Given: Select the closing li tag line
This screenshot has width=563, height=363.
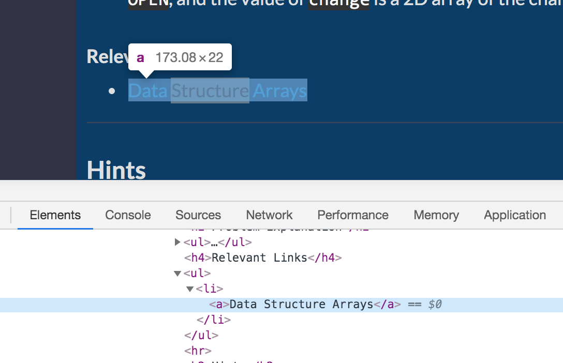Looking at the screenshot, I should pos(214,320).
